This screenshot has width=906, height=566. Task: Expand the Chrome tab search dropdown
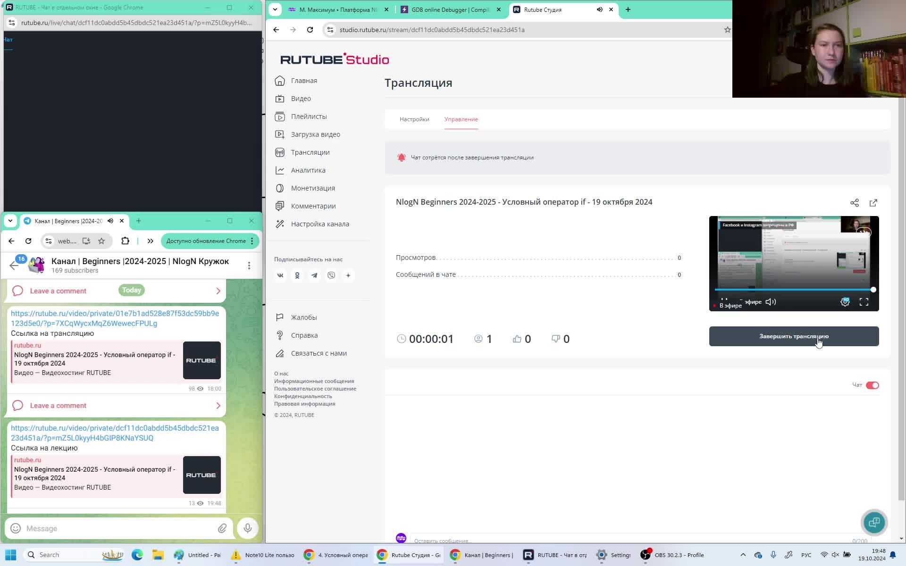275,9
